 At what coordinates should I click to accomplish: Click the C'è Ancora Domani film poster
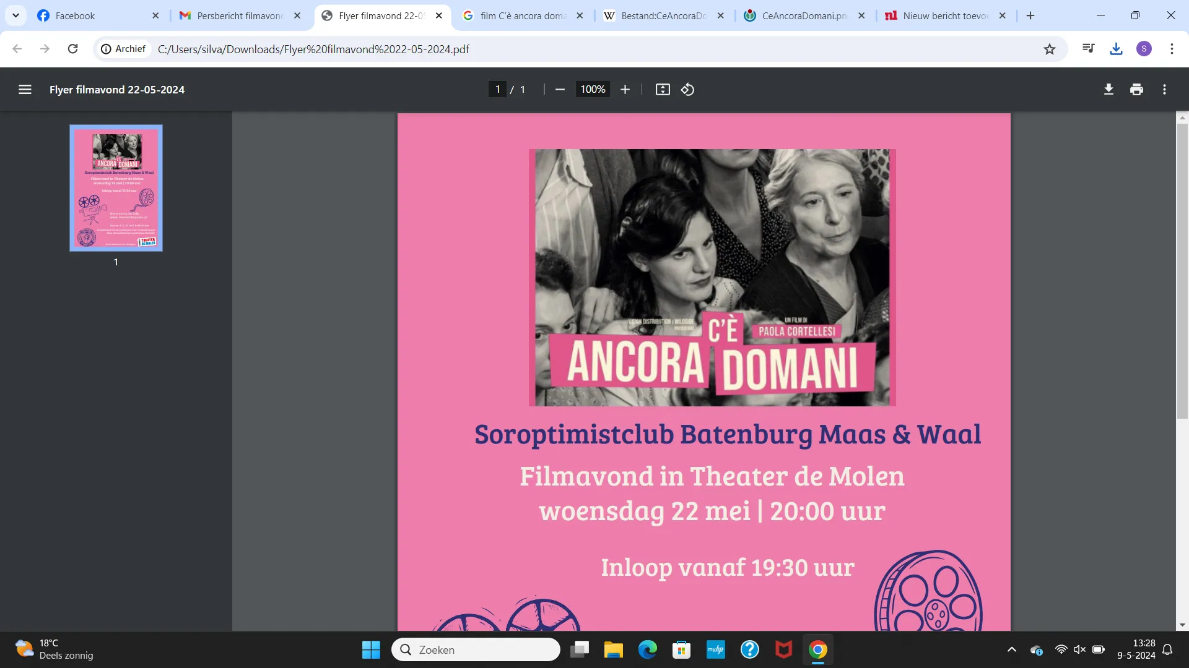click(x=712, y=278)
